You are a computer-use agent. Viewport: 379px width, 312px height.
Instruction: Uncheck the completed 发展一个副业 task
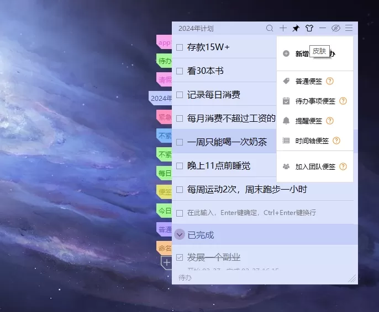tap(180, 257)
